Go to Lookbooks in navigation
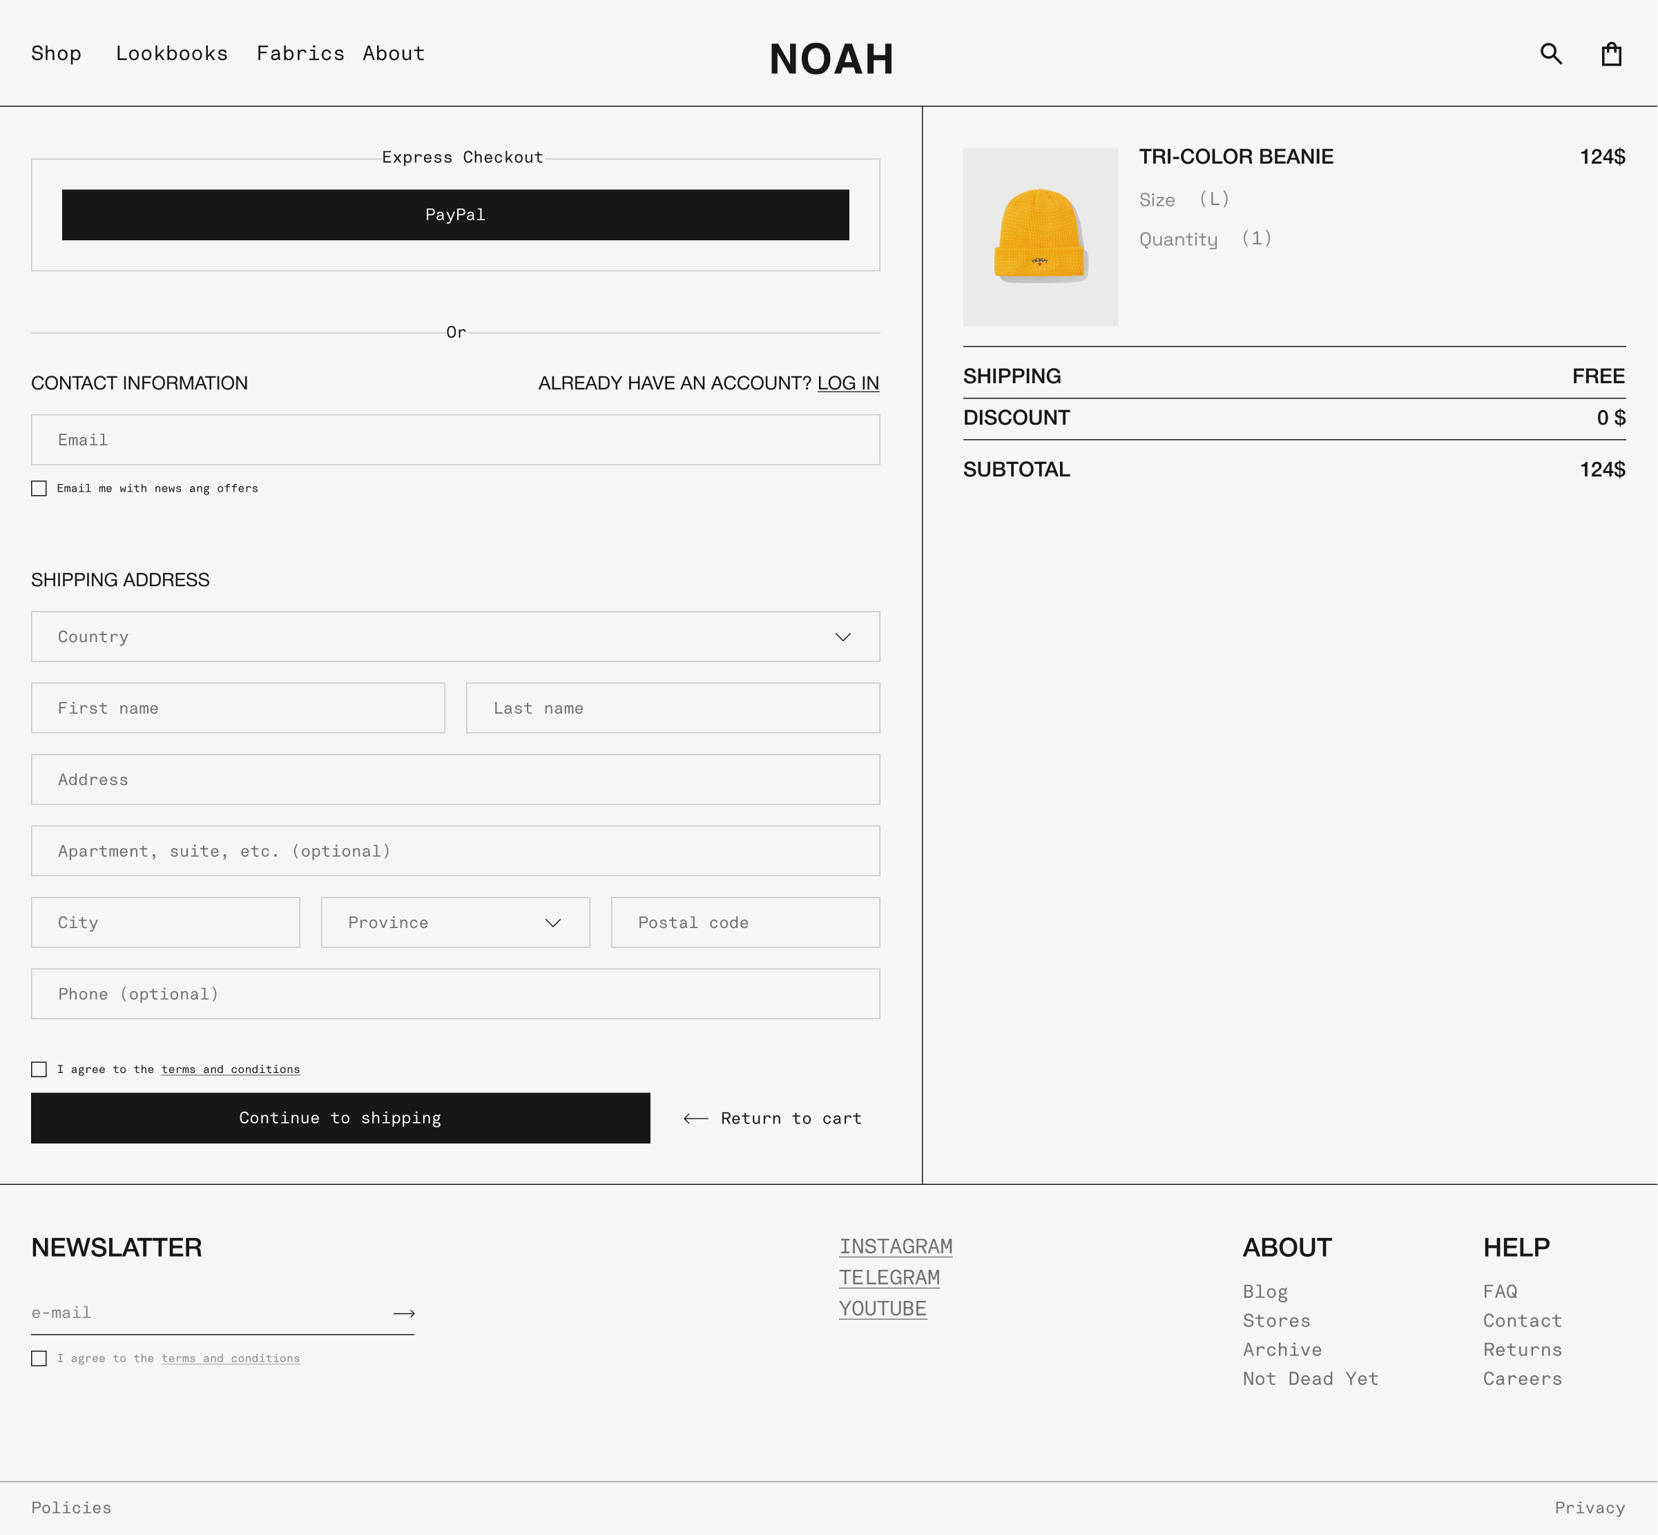The height and width of the screenshot is (1535, 1658). coord(171,54)
